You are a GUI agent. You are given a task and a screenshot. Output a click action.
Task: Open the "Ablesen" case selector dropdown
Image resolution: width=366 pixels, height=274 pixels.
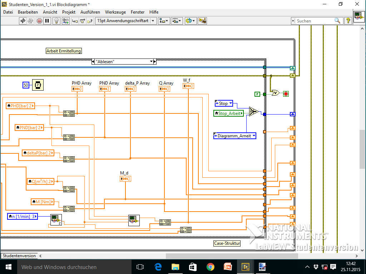tap(151, 62)
